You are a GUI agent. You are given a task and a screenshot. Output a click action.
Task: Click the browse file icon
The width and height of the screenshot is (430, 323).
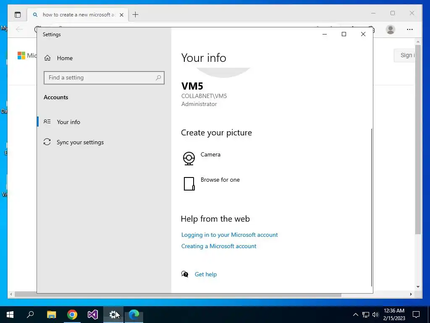pyautogui.click(x=189, y=184)
